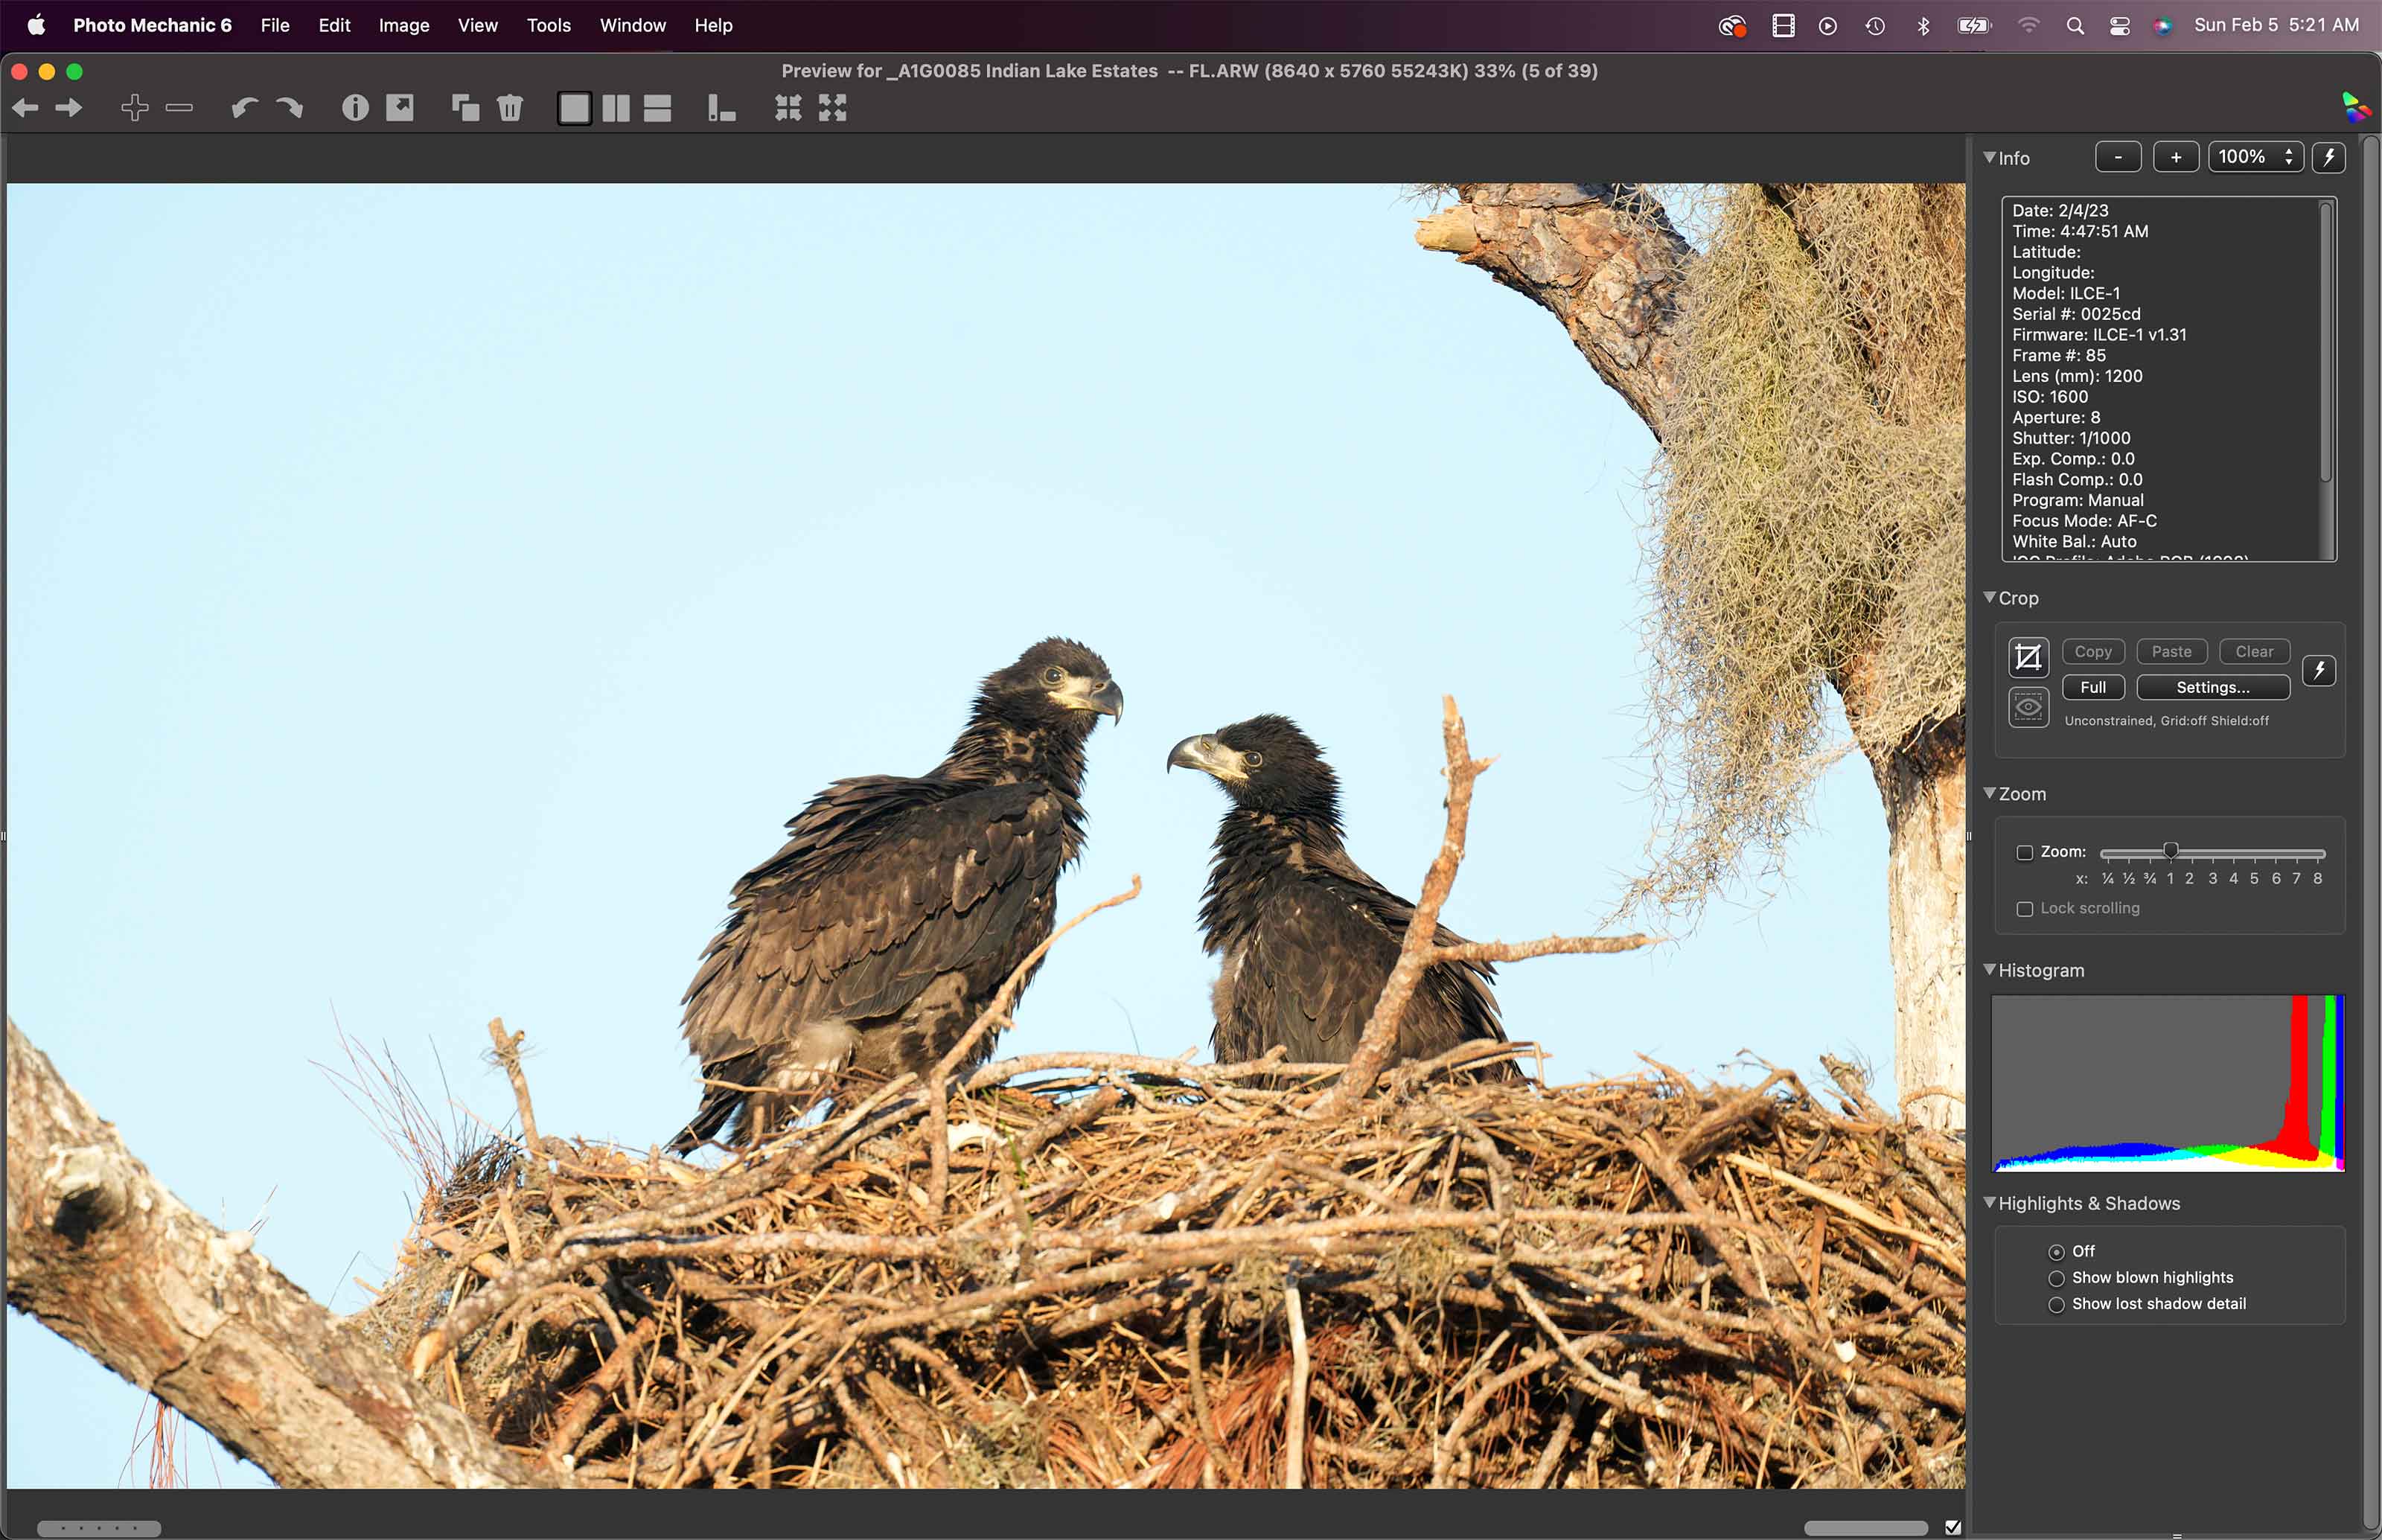Open Wi-Fi status in the menu bar
Viewport: 2382px width, 1540px height.
[2028, 26]
